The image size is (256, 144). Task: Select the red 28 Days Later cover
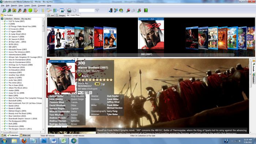tap(98, 38)
